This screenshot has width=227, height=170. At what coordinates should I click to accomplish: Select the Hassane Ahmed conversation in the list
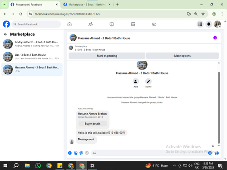click(32, 69)
